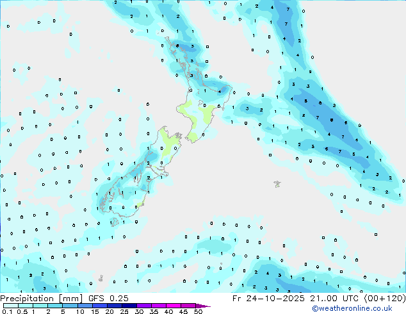The image size is (406, 314).
Task: Click the 40 to 45 mm magenta swatch
Action: click(174, 306)
